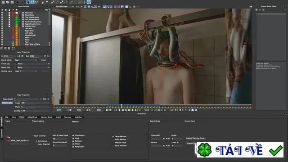Select Luminance input channel
The height and width of the screenshot is (162, 288).
[36, 141]
